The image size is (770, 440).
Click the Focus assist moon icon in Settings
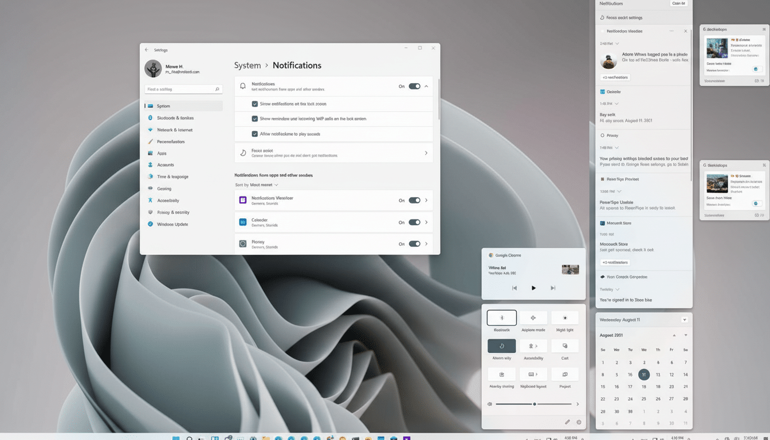pyautogui.click(x=243, y=152)
